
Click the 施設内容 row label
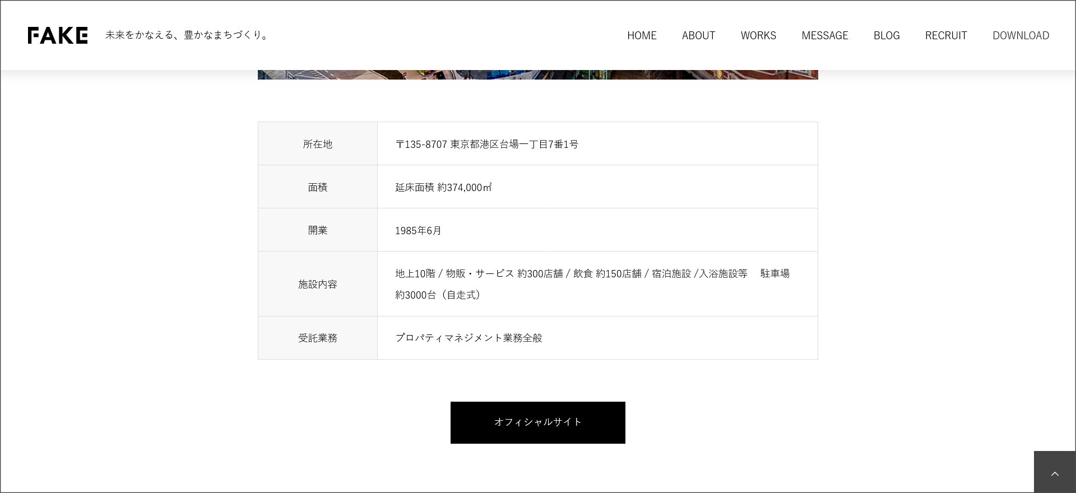coord(318,284)
